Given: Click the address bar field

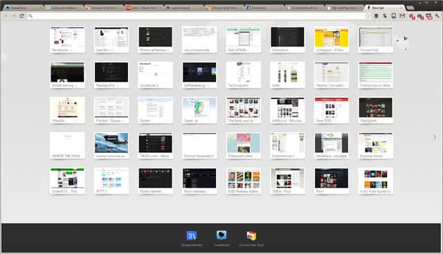Looking at the screenshot, I should pyautogui.click(x=198, y=16).
